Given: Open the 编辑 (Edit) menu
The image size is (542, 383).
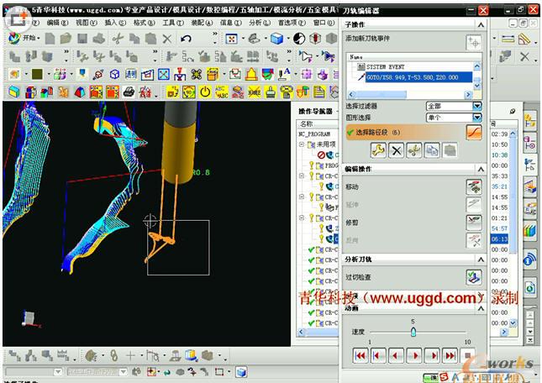Looking at the screenshot, I should pyautogui.click(x=57, y=23).
